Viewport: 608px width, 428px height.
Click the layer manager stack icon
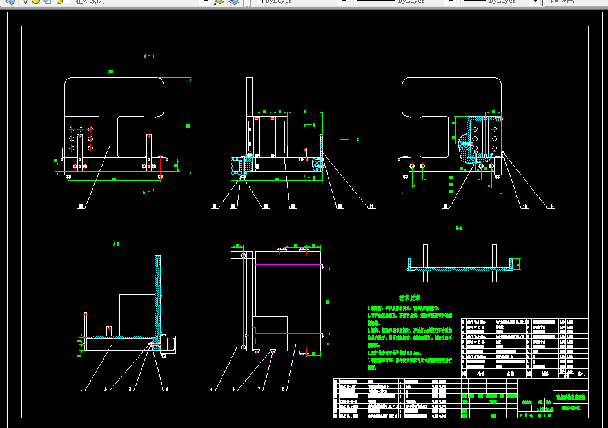10,1
